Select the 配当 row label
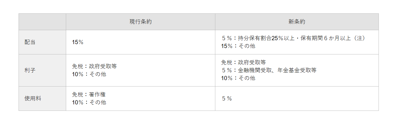 (30, 42)
